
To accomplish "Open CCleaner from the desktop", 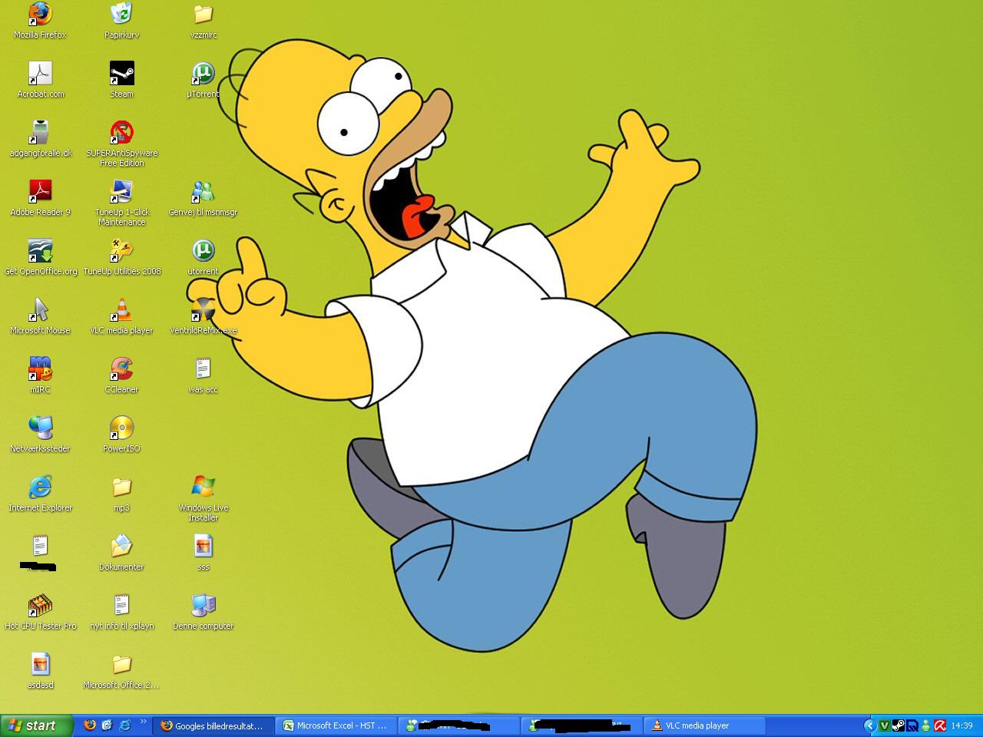I will pyautogui.click(x=121, y=375).
